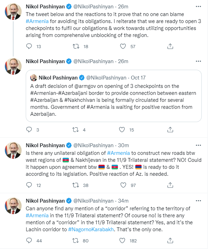208x249 pixels.
Task: Reply to the corridor tweet with 44 comments
Action: point(29,240)
